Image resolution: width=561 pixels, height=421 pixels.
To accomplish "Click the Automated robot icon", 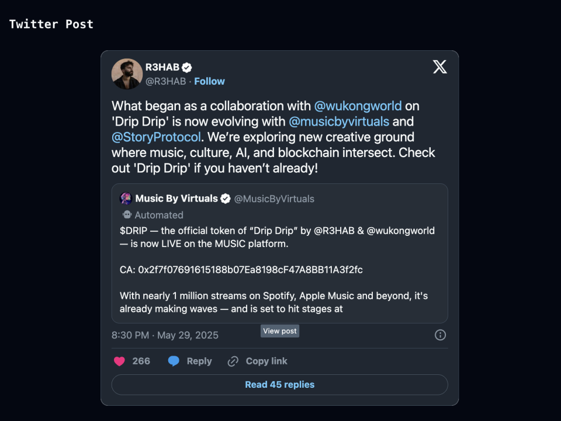I will (126, 215).
